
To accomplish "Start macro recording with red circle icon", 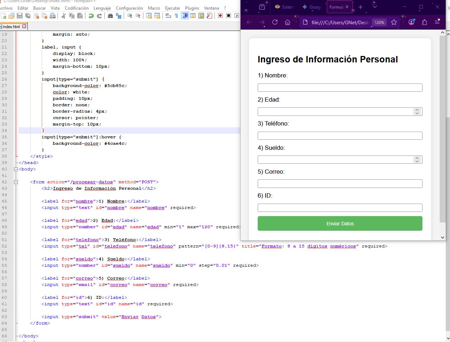I will pos(220,16).
